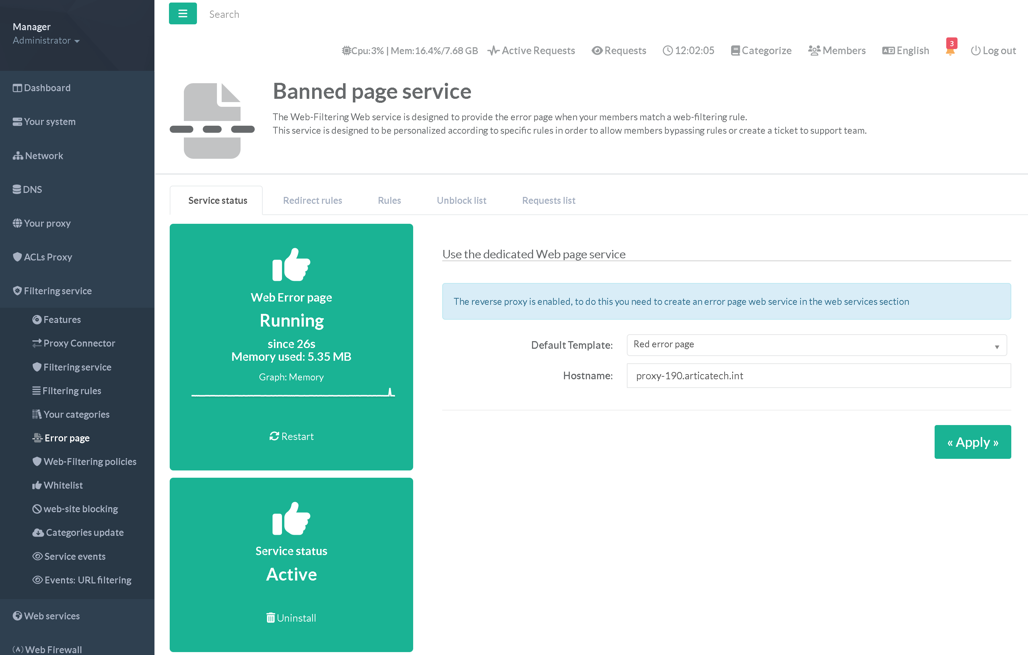Open Whitelist thumbs-up sidebar item
This screenshot has width=1028, height=655.
pos(58,485)
